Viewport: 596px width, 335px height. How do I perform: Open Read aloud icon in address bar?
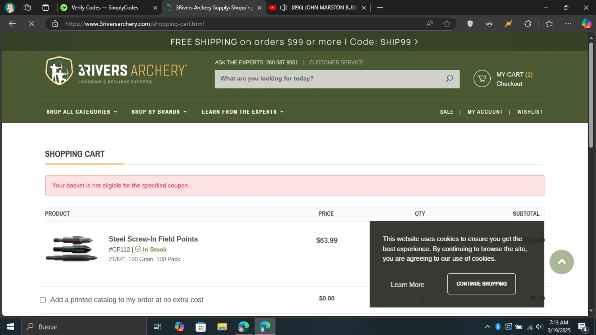tap(430, 24)
